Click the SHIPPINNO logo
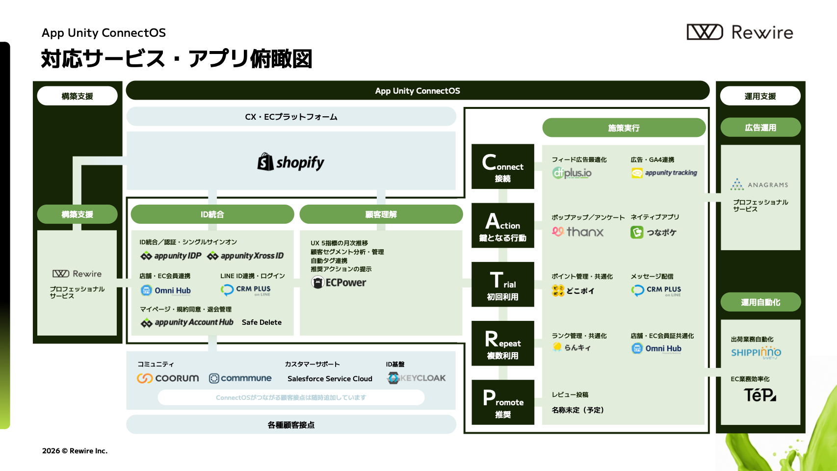This screenshot has width=837, height=471. (x=756, y=353)
